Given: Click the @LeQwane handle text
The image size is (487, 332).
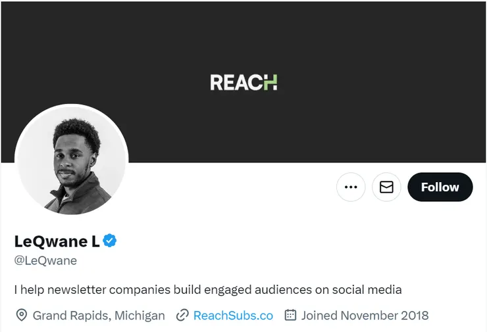Looking at the screenshot, I should pyautogui.click(x=45, y=260).
